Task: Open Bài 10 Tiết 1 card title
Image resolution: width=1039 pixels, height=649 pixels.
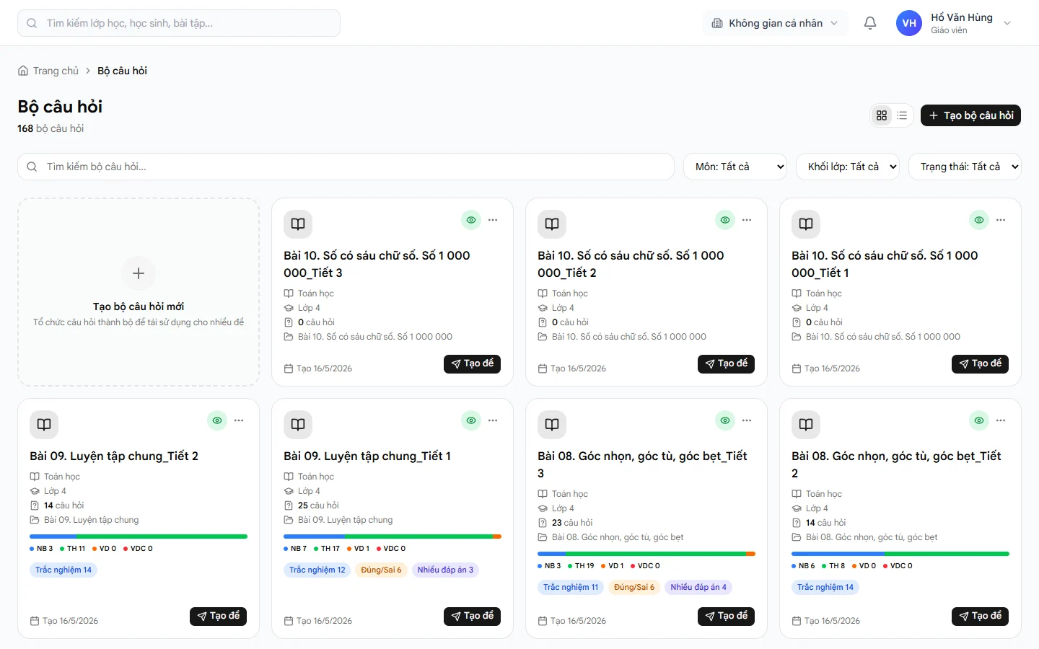Action: coord(885,264)
